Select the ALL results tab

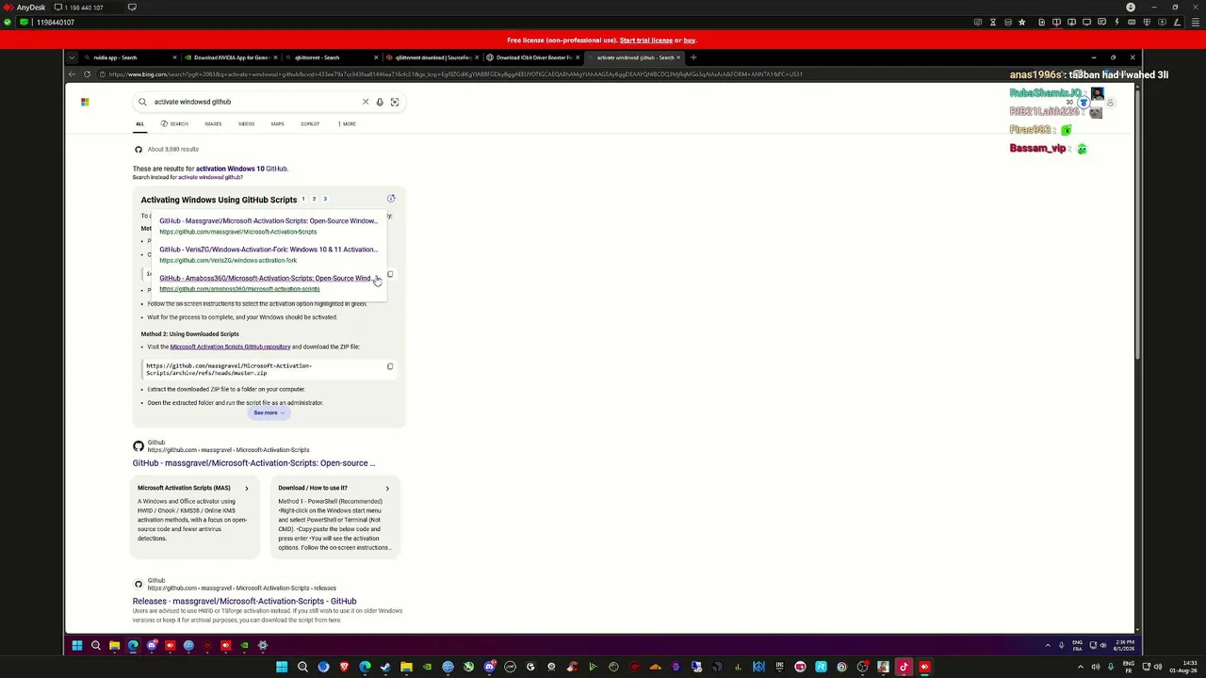(139, 124)
